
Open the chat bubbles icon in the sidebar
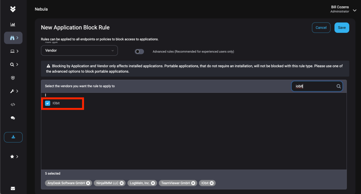13,118
